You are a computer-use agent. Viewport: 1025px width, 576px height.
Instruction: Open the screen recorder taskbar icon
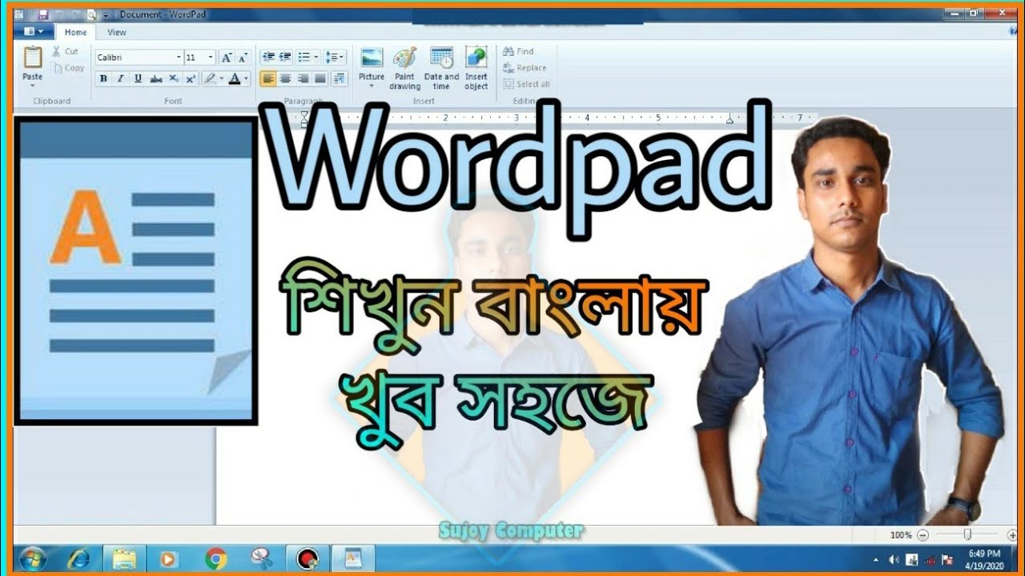(306, 558)
